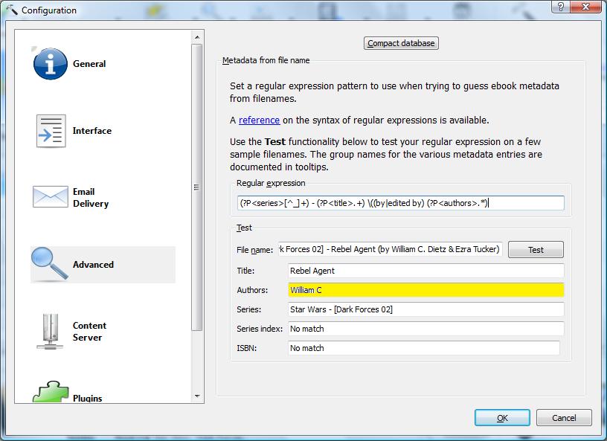The image size is (607, 441).
Task: Click into the Regular expression field
Action: point(401,203)
